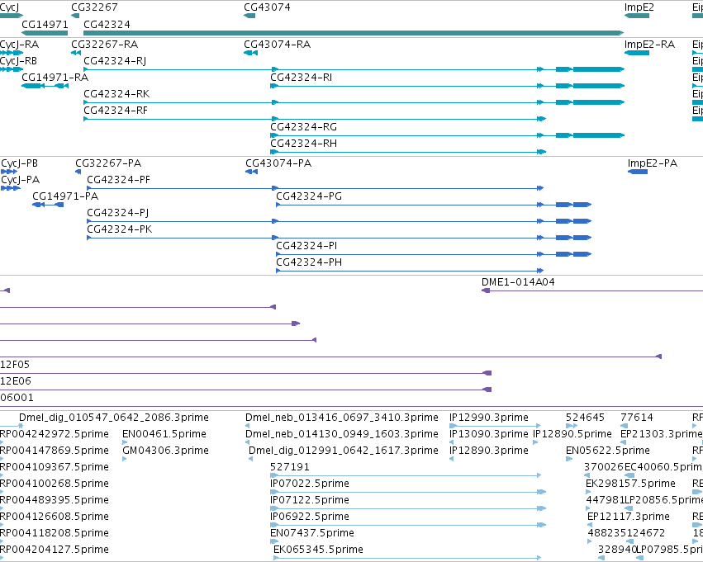The image size is (703, 562).
Task: Select transcript CG42324-RF
Action: 116,111
